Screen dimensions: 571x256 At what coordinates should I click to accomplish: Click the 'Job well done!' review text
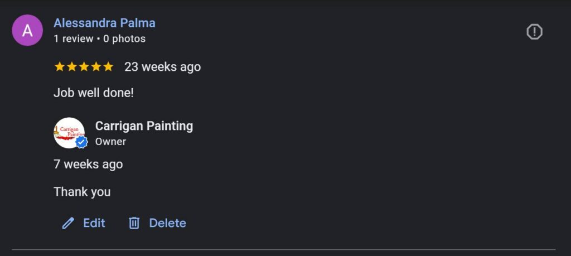point(94,93)
